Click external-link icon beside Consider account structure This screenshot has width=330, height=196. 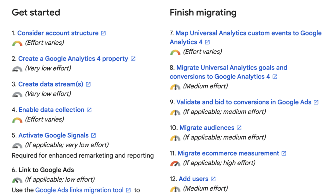point(103,33)
